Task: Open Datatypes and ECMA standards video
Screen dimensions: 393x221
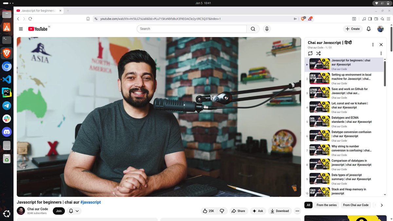Action: tap(344, 122)
